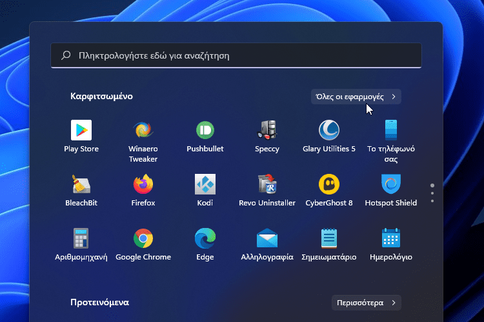Open the Ημερολόγιο calendar app

[391, 239]
